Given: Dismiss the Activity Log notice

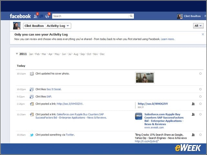Looking at the screenshot, I should (x=203, y=34).
